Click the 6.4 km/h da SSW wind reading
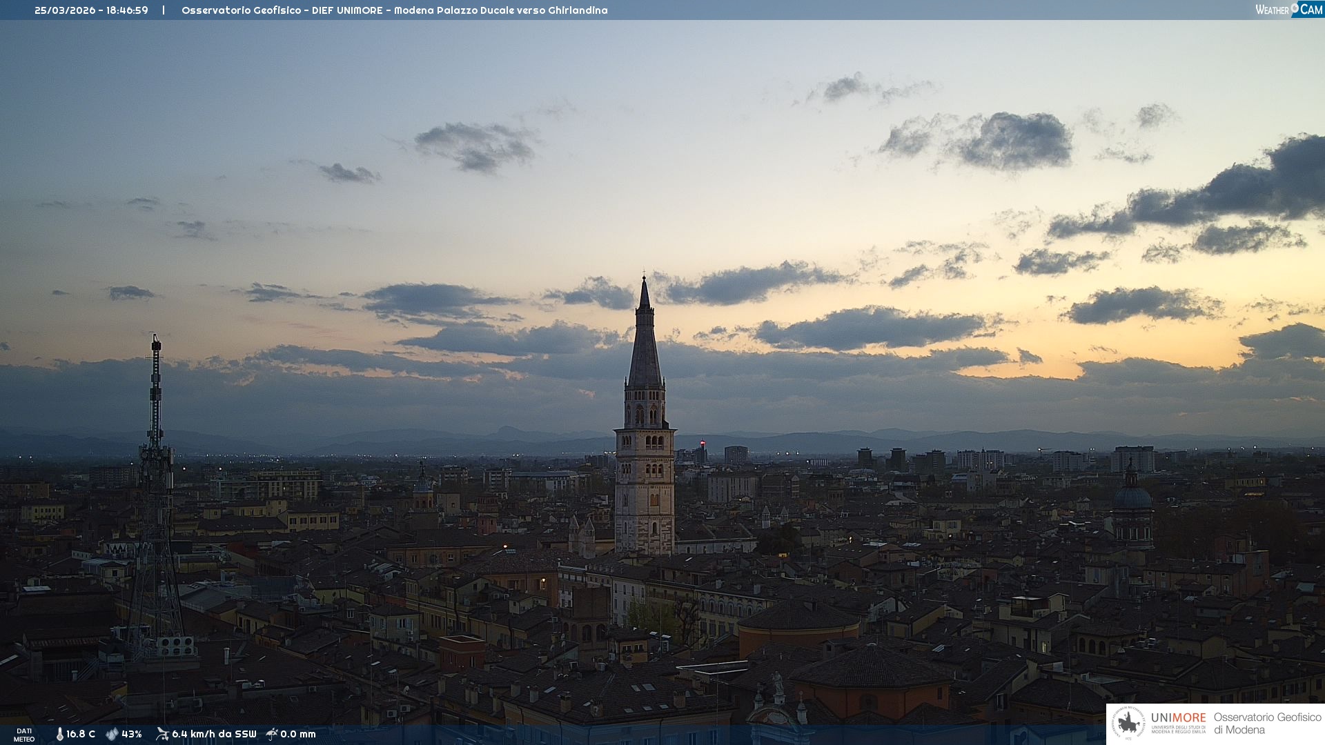The width and height of the screenshot is (1325, 745). pos(214,734)
